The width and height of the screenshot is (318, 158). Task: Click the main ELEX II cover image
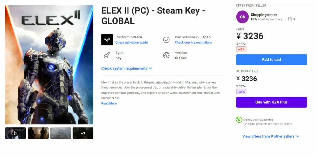click(49, 65)
